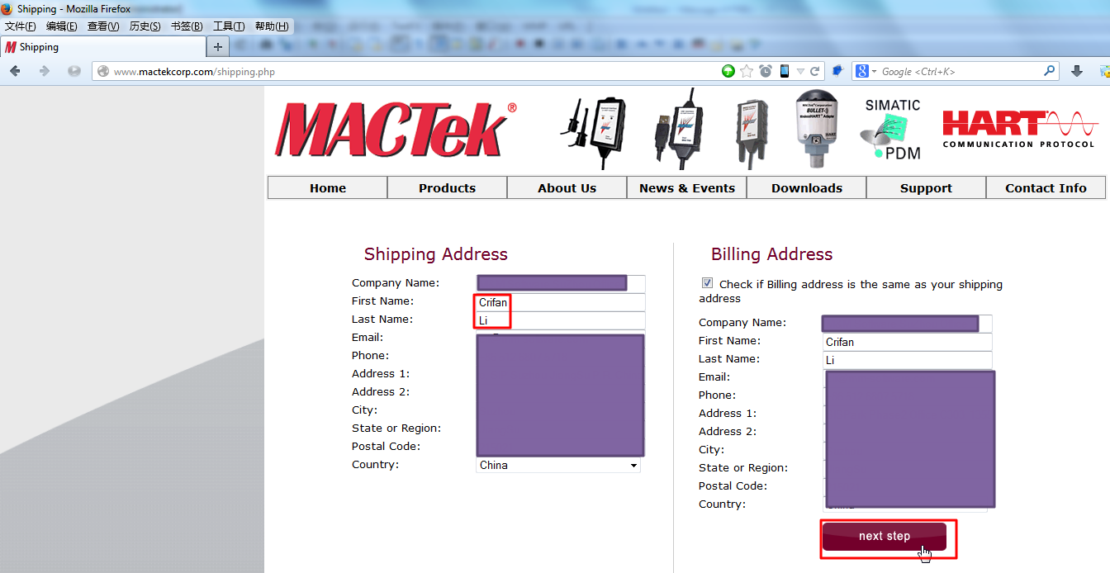Viewport: 1110px width, 573px height.
Task: Click the grey circular button beside forward arrow
Action: tap(74, 71)
